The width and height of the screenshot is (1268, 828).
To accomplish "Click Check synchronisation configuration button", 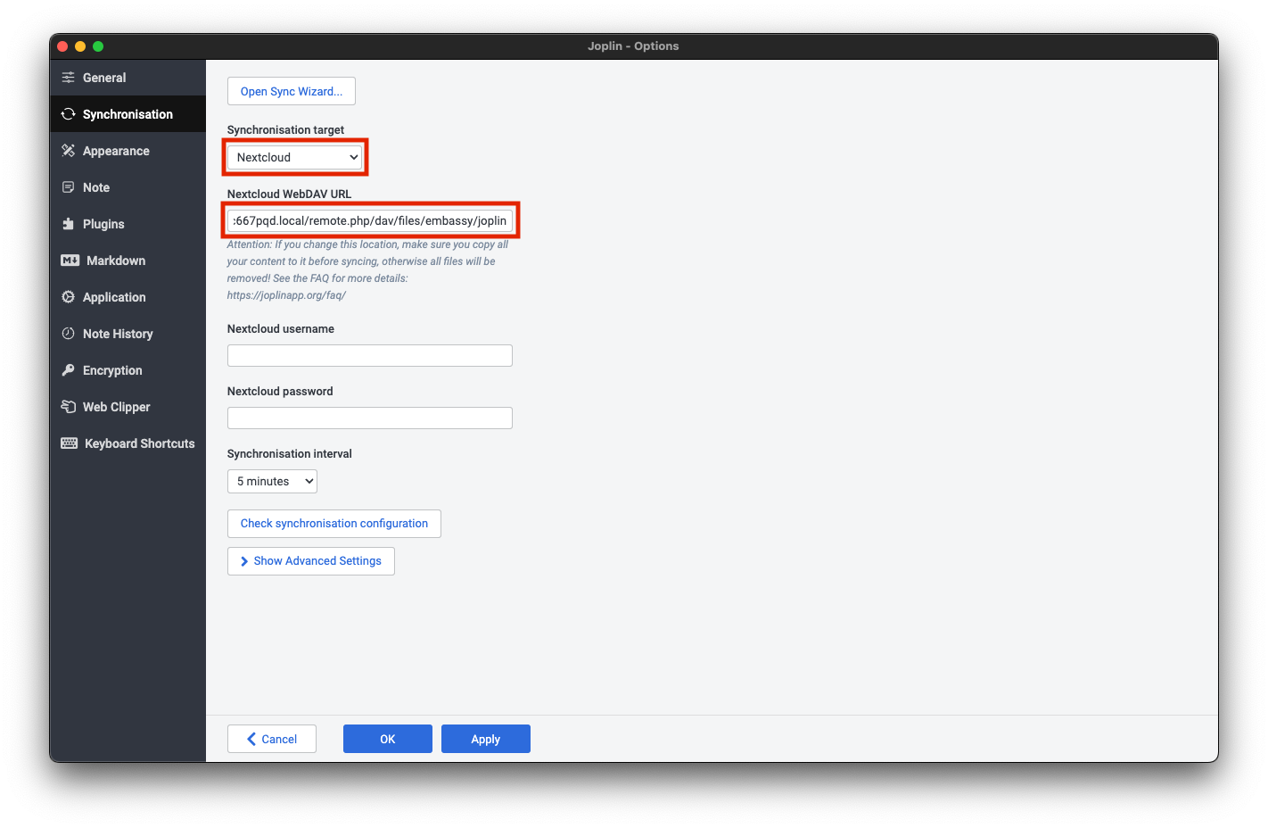I will tap(333, 524).
